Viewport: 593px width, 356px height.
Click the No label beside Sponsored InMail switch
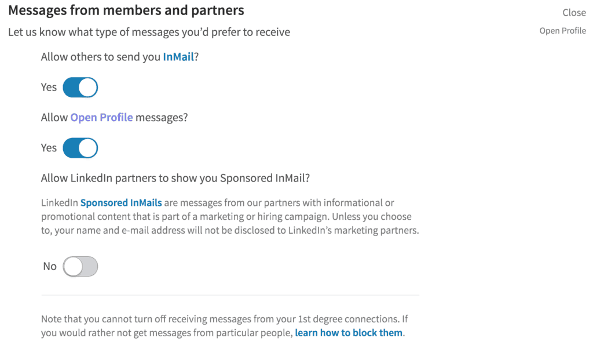pyautogui.click(x=50, y=266)
